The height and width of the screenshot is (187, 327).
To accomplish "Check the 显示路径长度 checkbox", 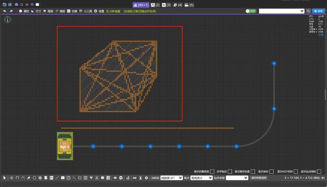I will 253,171.
